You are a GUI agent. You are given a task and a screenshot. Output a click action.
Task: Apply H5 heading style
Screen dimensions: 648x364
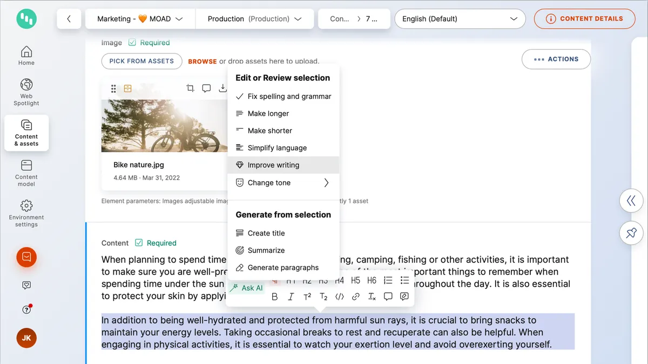(355, 280)
